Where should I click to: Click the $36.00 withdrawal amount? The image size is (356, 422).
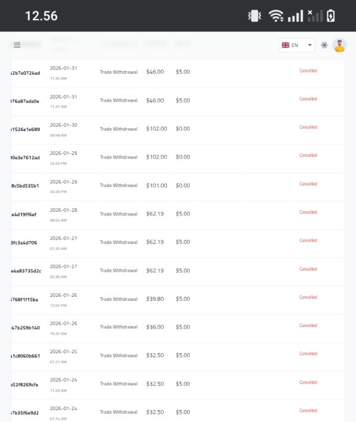[x=155, y=327]
